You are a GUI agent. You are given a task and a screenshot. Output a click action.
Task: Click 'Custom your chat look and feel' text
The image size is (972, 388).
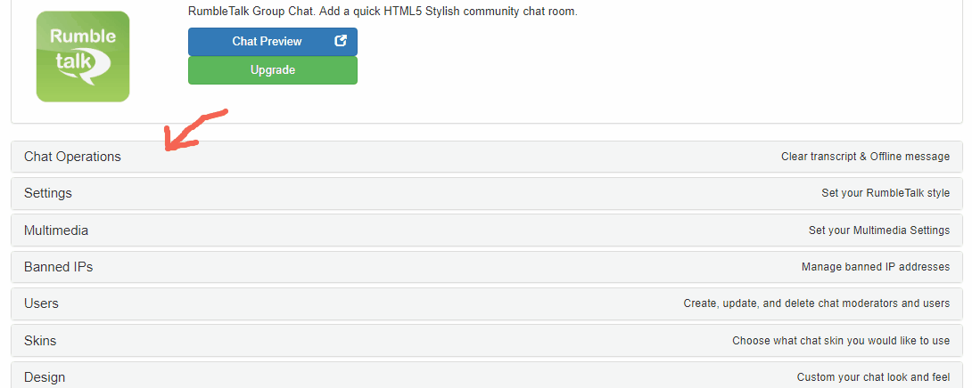873,377
